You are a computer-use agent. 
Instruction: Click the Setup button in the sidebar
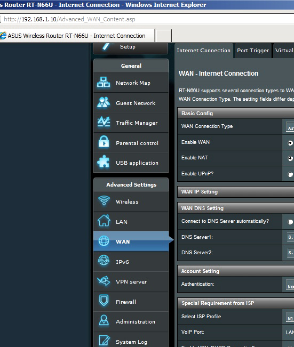click(x=131, y=48)
